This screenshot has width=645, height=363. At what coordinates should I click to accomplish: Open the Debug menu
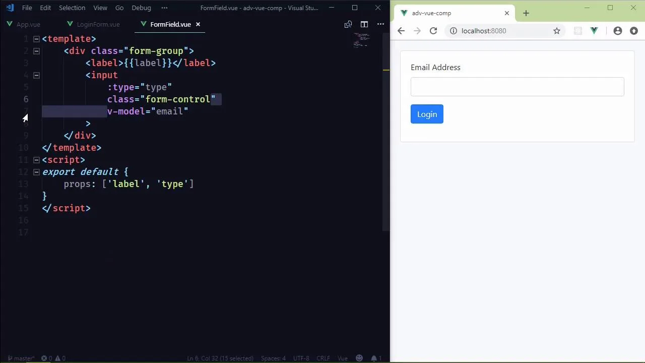pyautogui.click(x=141, y=8)
